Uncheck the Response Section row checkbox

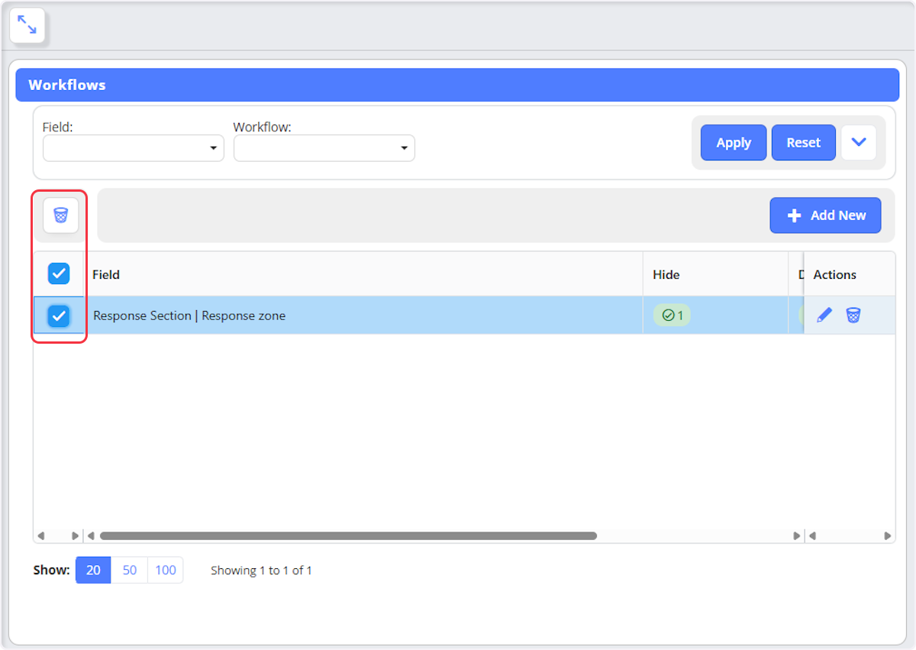(x=59, y=315)
